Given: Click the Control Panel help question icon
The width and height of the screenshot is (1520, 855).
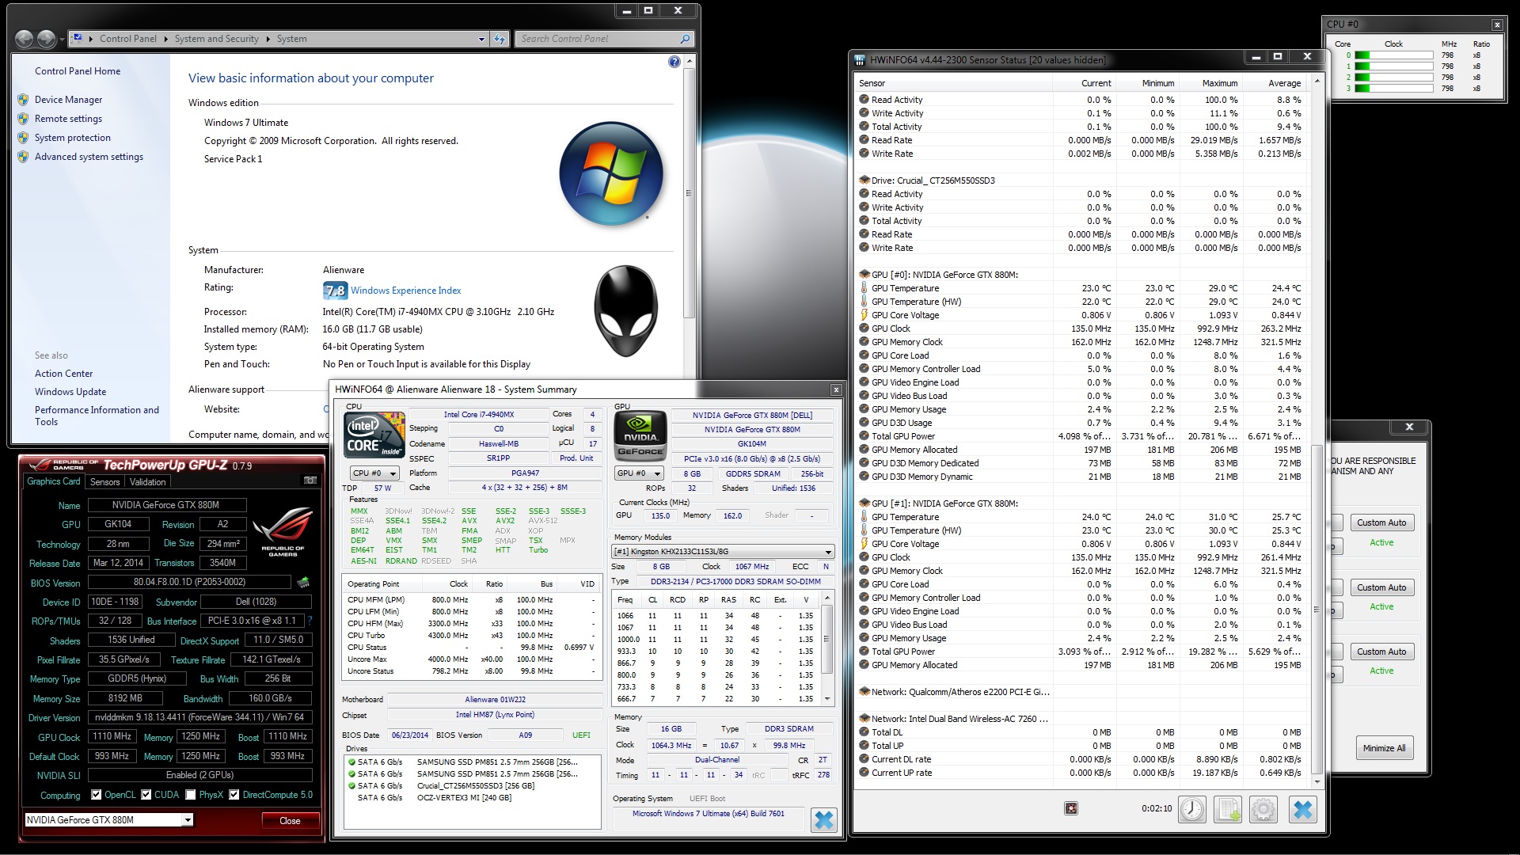Looking at the screenshot, I should click(x=674, y=62).
